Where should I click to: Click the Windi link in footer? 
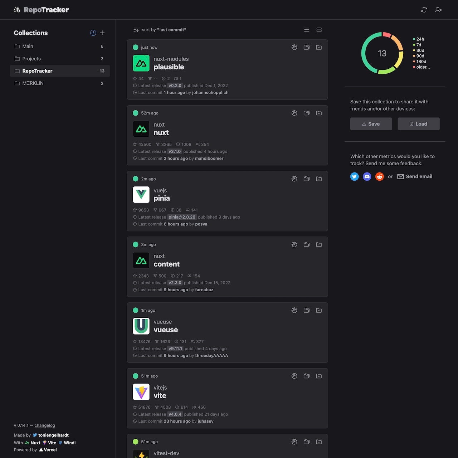pos(67,443)
